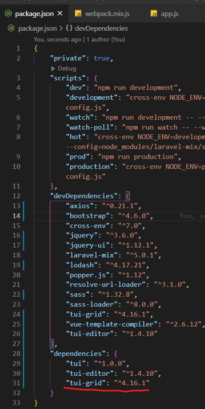Click "npm run production" value
Image resolution: width=205 pixels, height=409 pixels.
[x=137, y=156]
